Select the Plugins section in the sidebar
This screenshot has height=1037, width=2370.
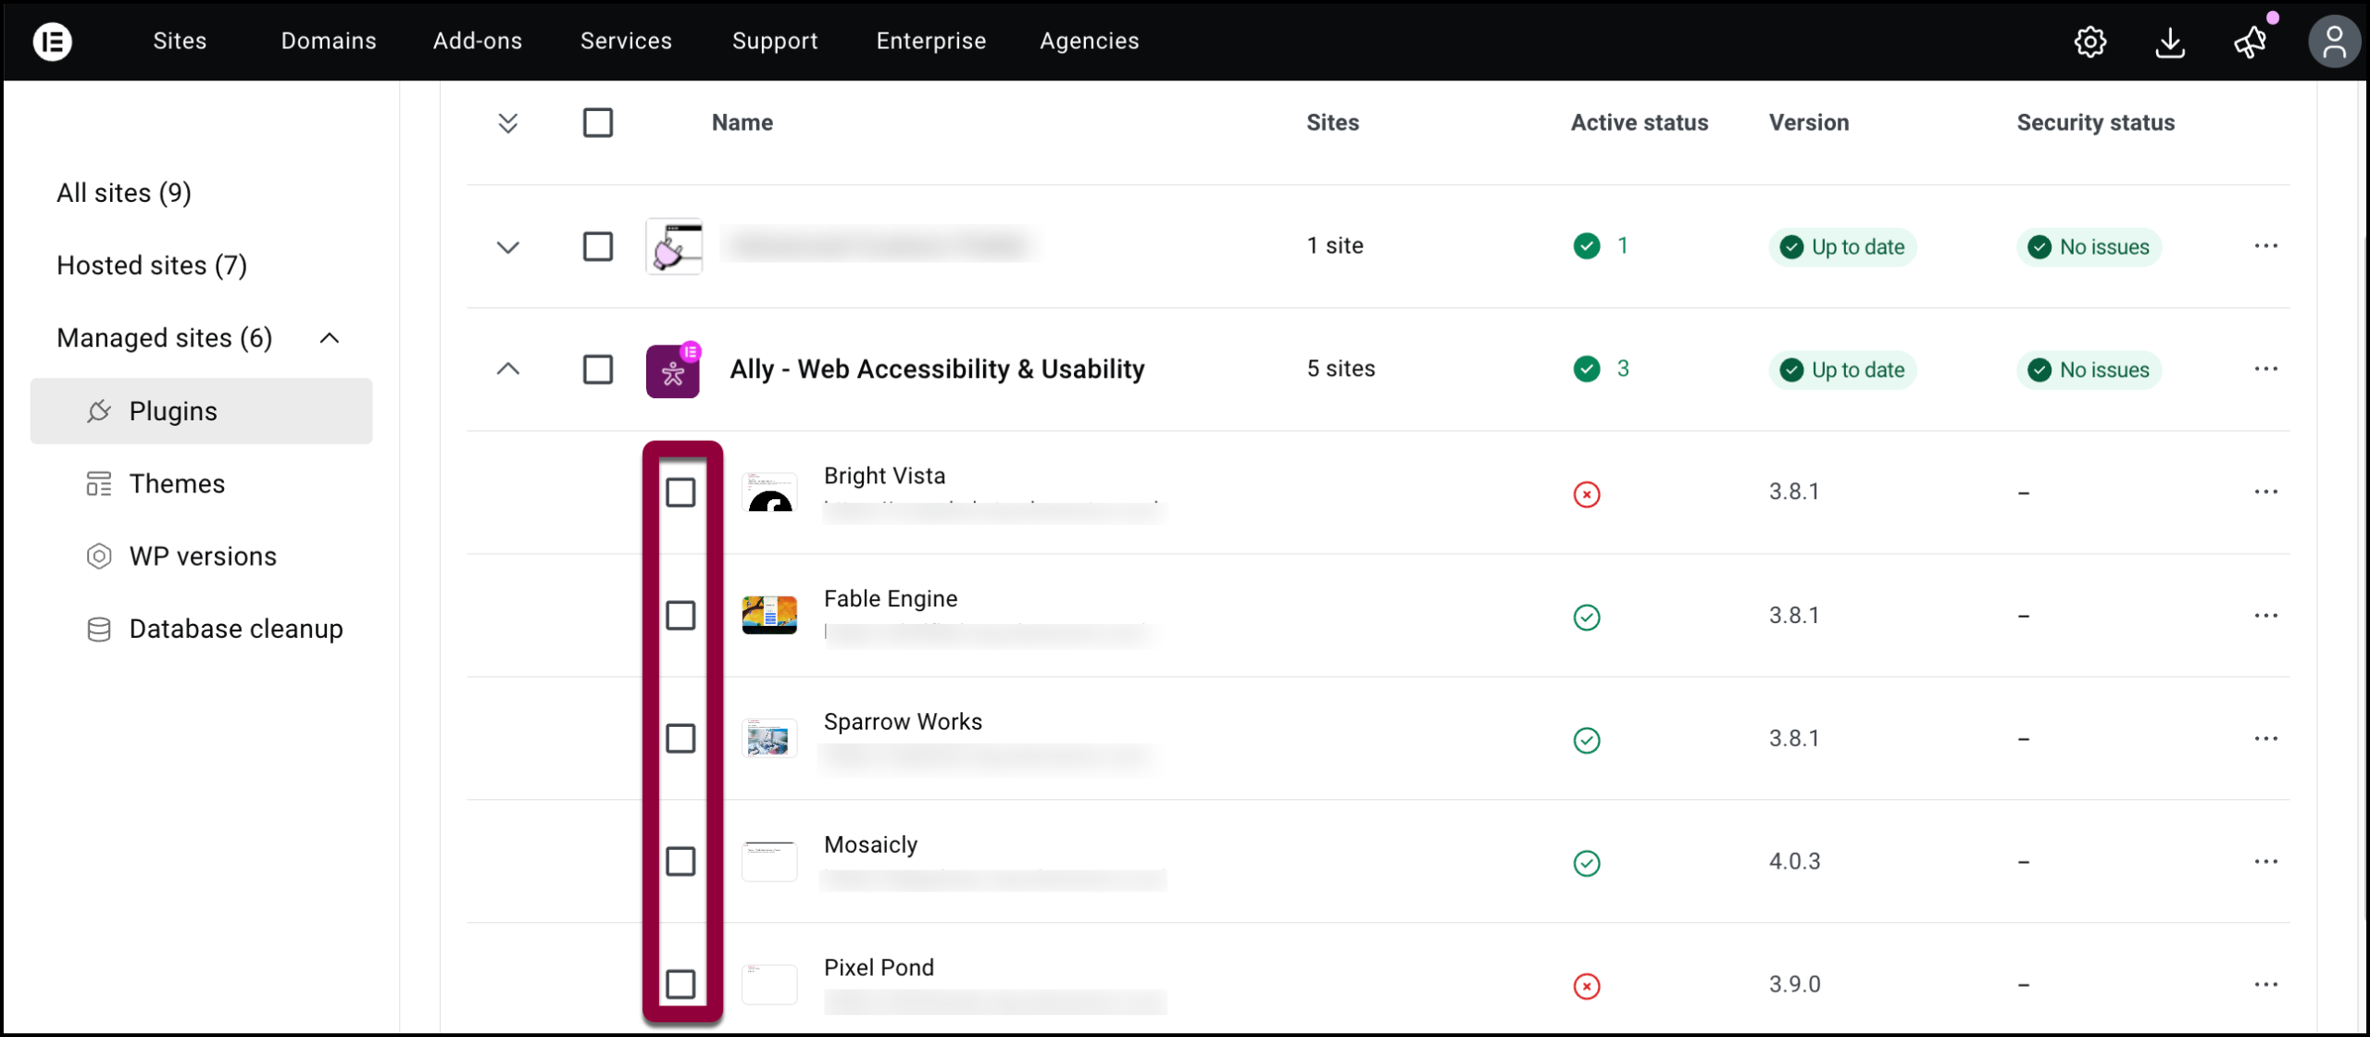tap(172, 410)
